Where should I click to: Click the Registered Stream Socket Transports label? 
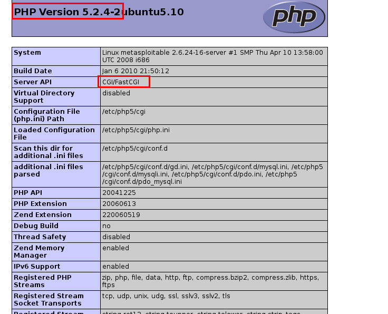[48, 299]
